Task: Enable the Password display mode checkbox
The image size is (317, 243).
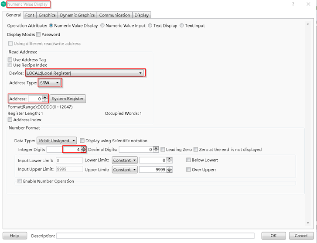Action: point(38,34)
